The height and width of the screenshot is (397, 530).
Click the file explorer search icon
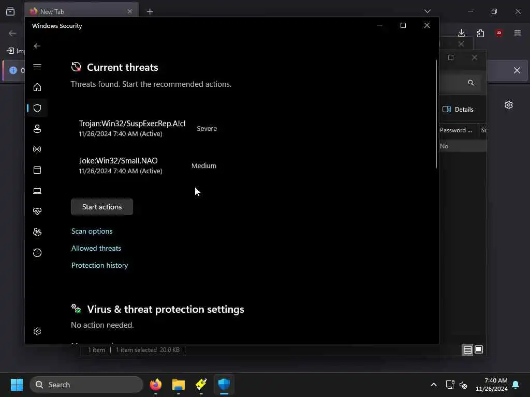coord(471,83)
